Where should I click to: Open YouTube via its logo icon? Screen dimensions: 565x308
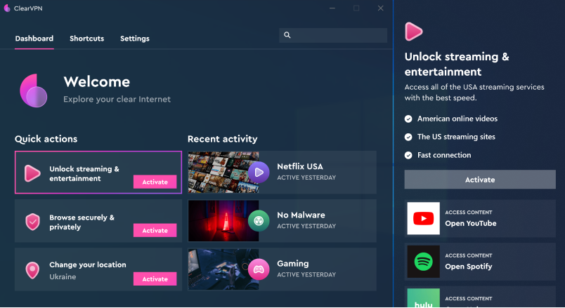tap(423, 218)
